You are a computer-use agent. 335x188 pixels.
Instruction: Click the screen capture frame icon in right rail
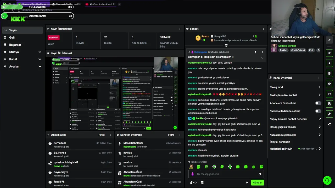(329, 53)
